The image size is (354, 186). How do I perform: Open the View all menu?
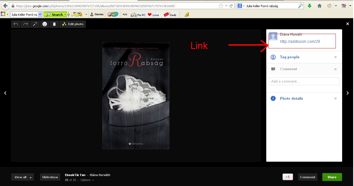coord(23,177)
